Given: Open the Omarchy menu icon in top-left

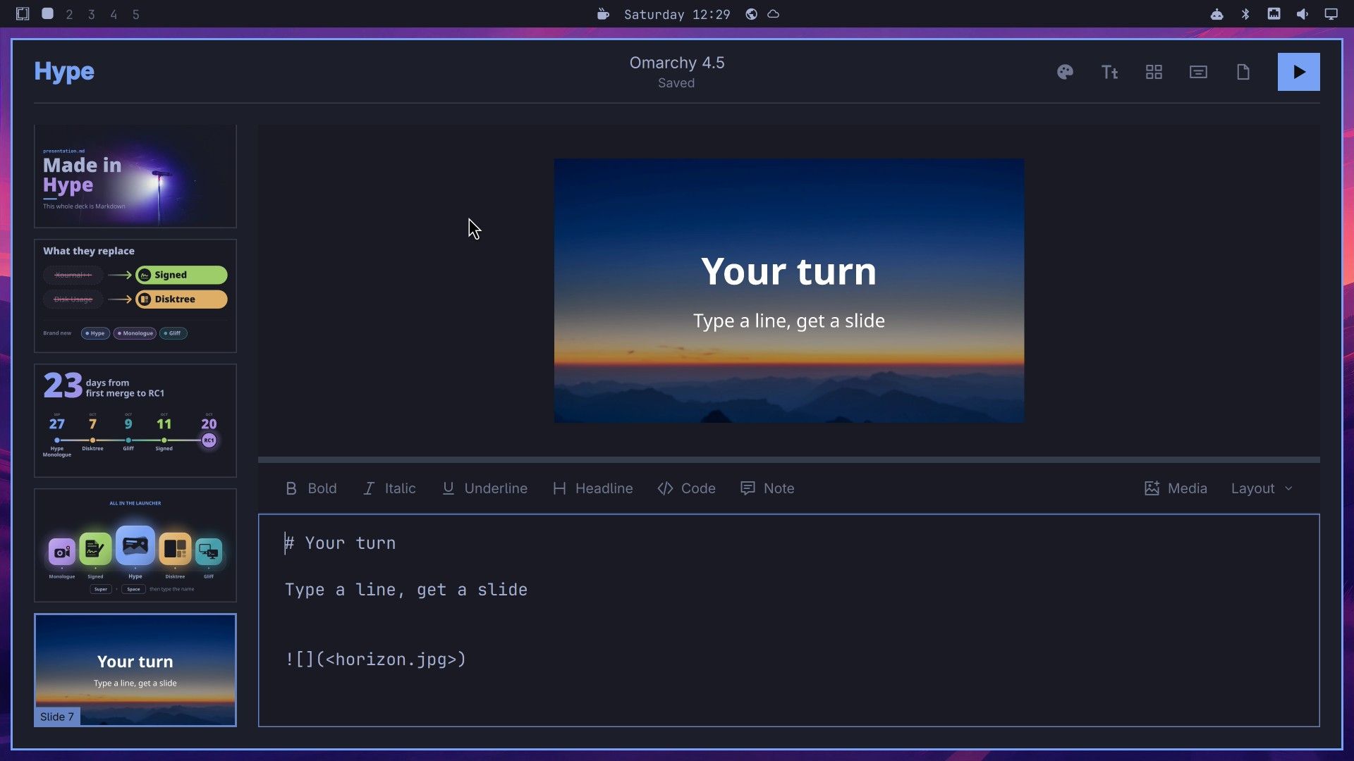Looking at the screenshot, I should click(x=23, y=13).
